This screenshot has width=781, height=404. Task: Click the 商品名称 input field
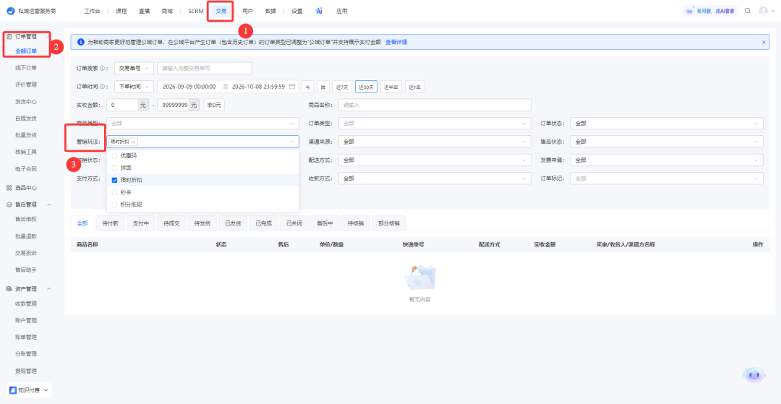(x=435, y=105)
